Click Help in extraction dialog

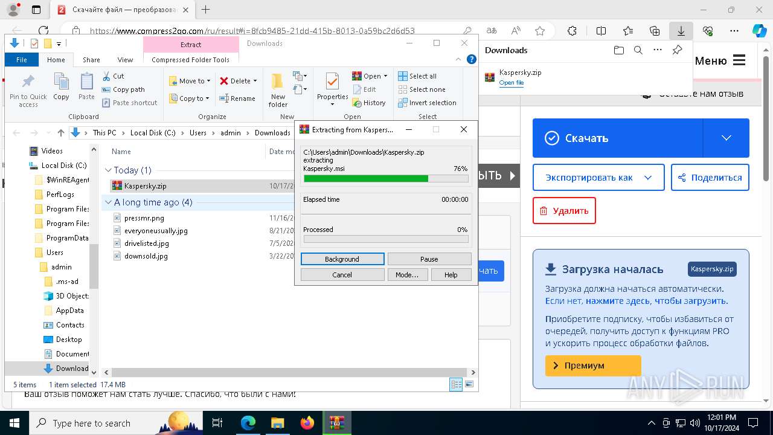click(x=451, y=275)
